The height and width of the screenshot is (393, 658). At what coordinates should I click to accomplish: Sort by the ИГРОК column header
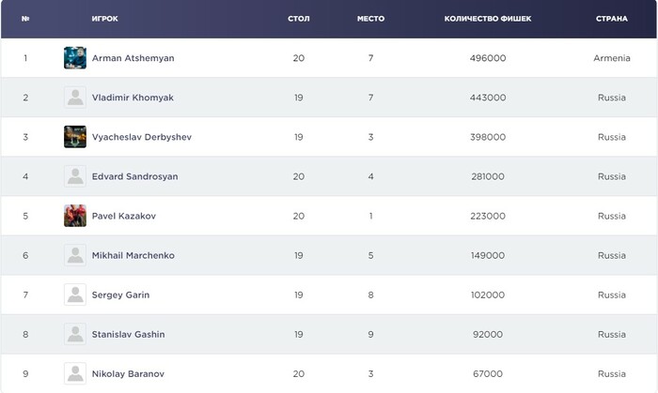[105, 19]
